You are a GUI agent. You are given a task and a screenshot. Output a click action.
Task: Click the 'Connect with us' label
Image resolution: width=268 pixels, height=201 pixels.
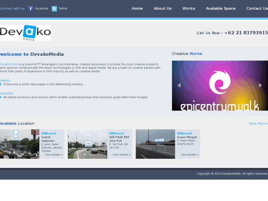[x=12, y=8]
